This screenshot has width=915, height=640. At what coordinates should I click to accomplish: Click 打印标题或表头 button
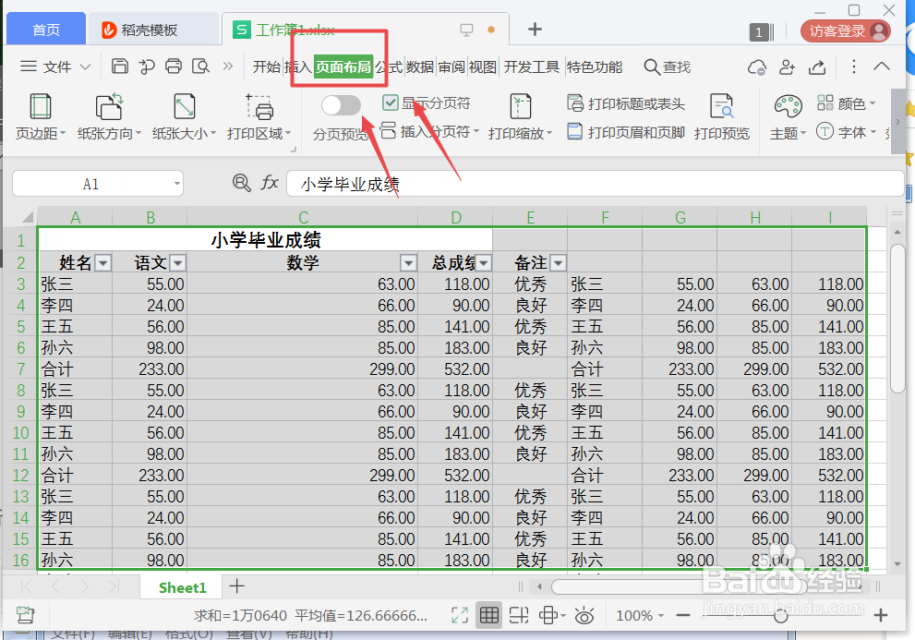626,104
